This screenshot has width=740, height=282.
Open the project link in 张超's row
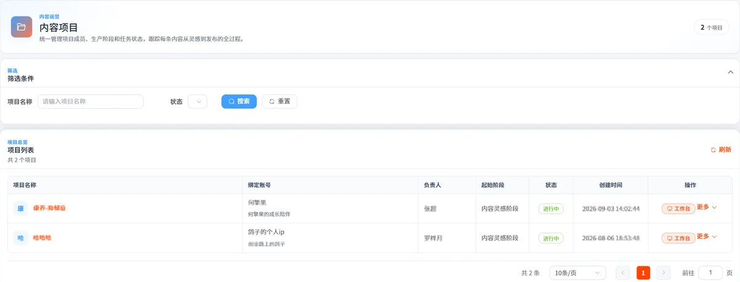[49, 209]
